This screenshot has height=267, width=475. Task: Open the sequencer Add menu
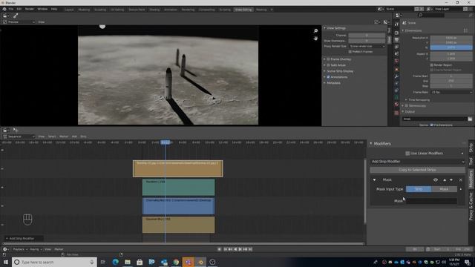(x=74, y=136)
